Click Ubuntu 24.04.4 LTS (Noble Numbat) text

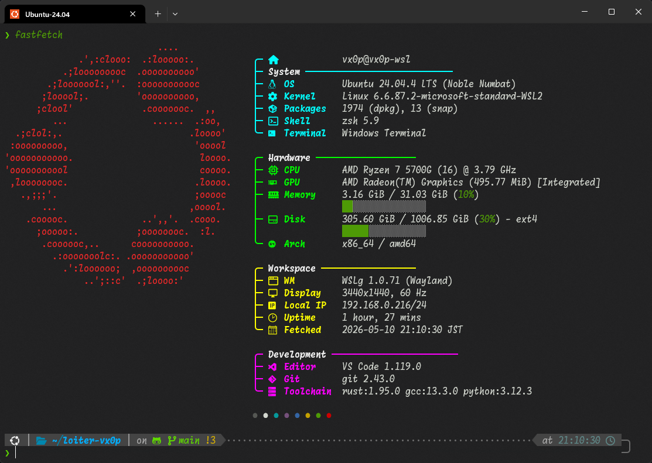pyautogui.click(x=429, y=84)
